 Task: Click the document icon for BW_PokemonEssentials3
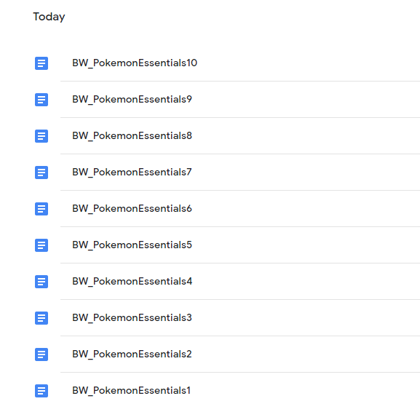coord(41,318)
